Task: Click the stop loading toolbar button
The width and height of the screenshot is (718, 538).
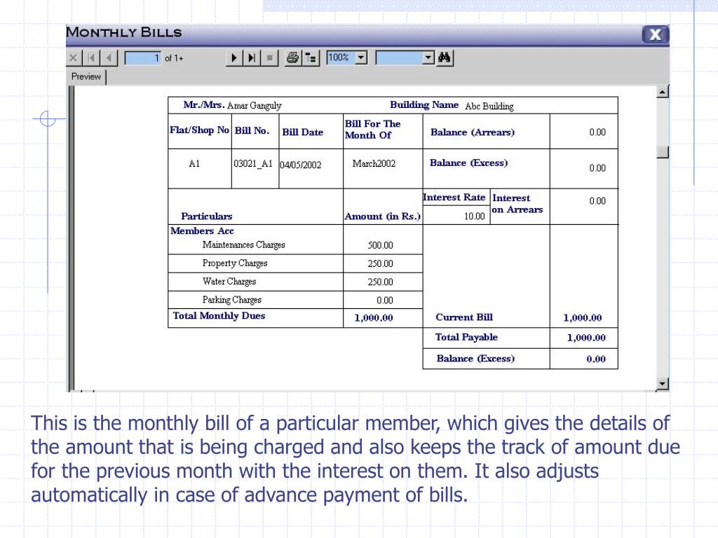Action: pyautogui.click(x=270, y=57)
